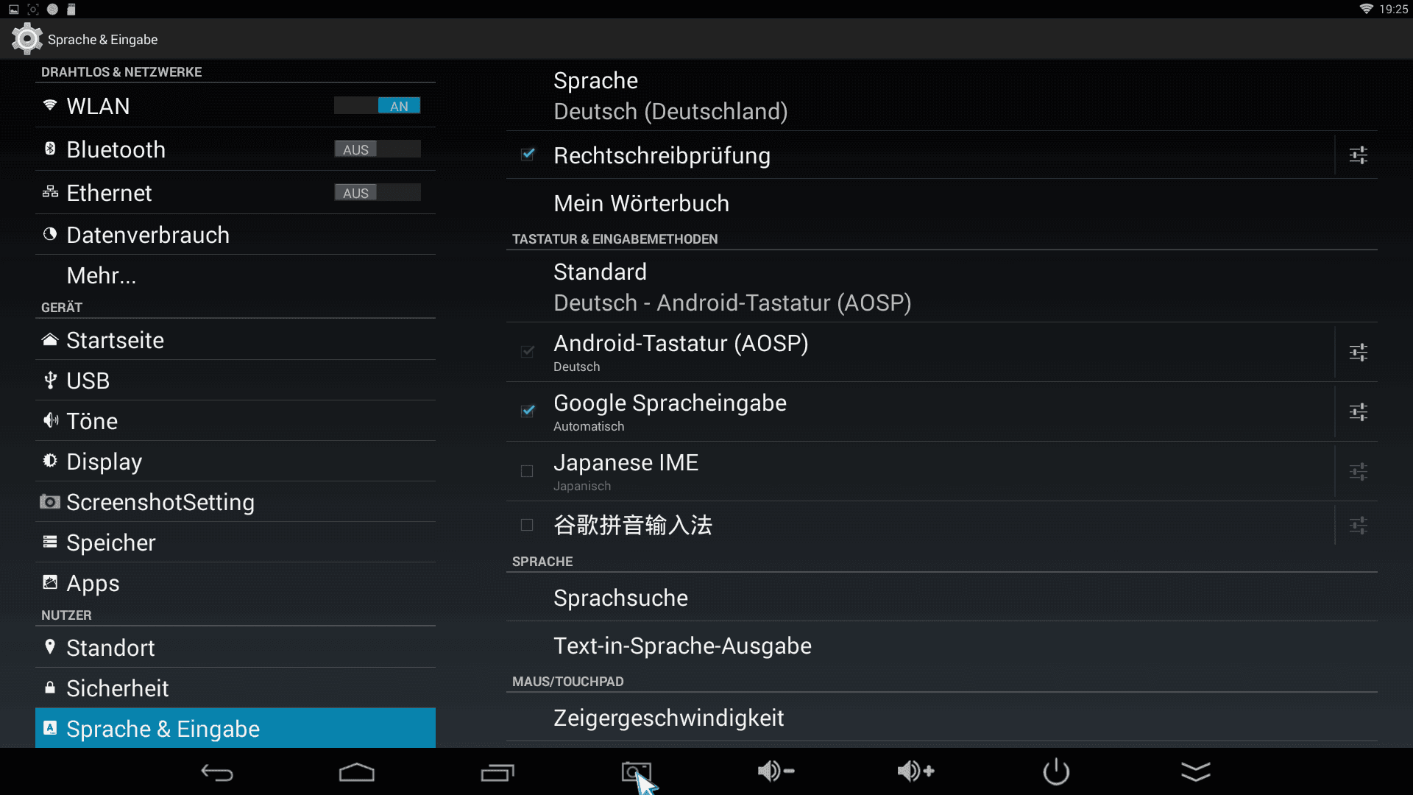The width and height of the screenshot is (1413, 795).
Task: Select Display in settings sidebar
Action: [235, 462]
